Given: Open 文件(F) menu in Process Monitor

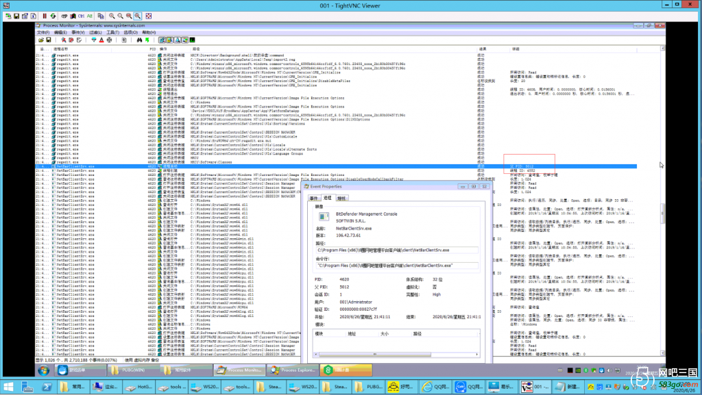Looking at the screenshot, I should (43, 33).
